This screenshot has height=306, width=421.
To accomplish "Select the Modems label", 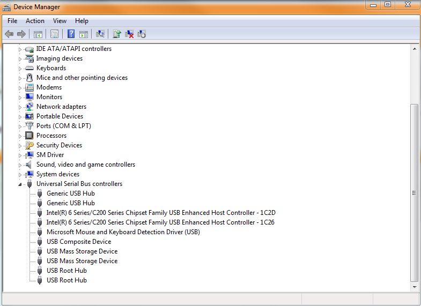I will click(x=49, y=87).
